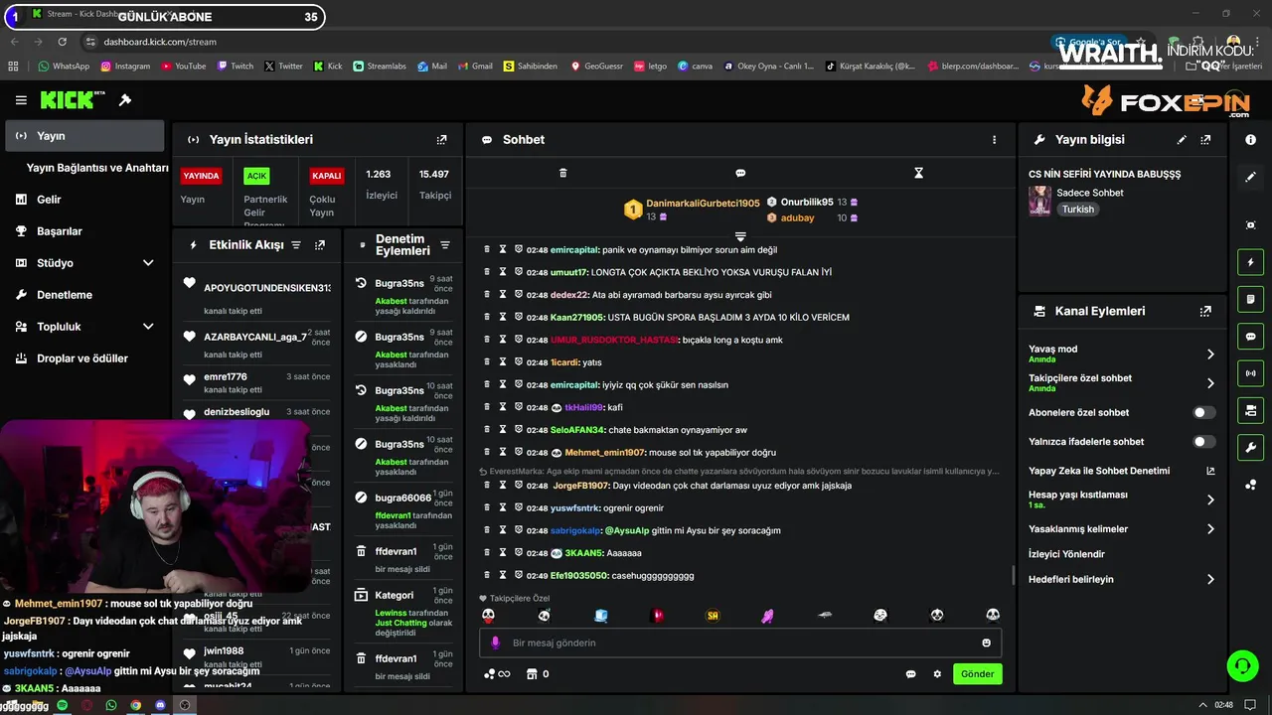
Task: Ban user Kaan271905 with shield icon
Action: tap(519, 317)
